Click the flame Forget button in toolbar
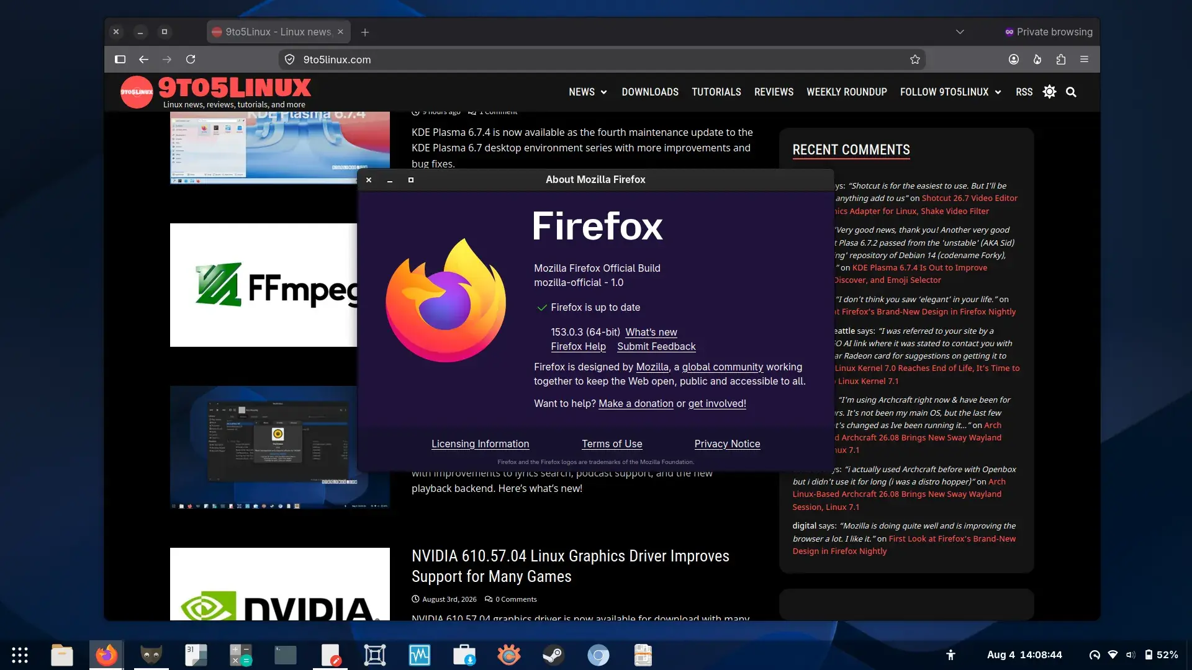This screenshot has height=670, width=1192. pyautogui.click(x=1037, y=60)
